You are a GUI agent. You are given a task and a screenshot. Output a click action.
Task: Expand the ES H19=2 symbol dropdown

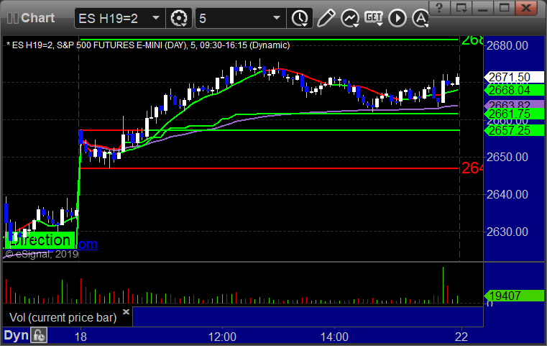point(156,18)
